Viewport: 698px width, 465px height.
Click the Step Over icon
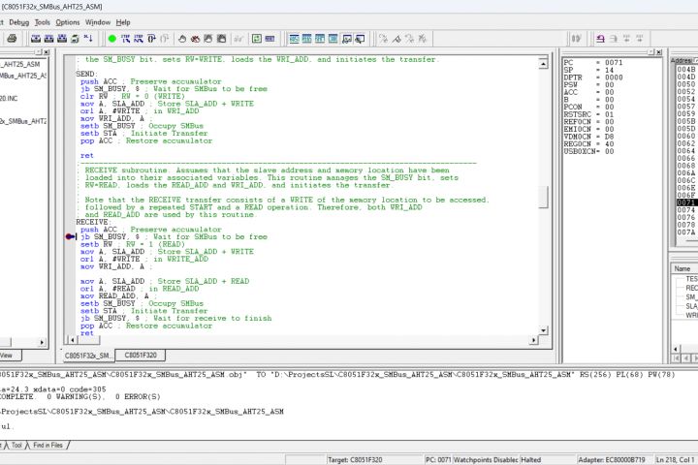152,39
